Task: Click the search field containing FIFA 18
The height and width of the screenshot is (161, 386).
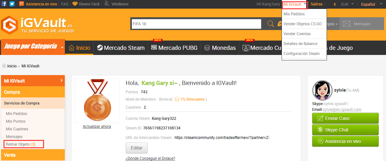Action: point(196,24)
